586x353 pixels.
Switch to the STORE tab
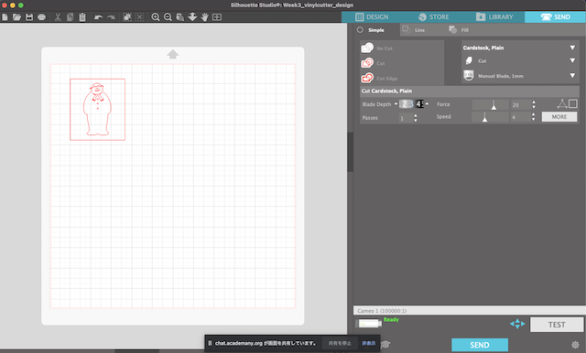point(433,16)
